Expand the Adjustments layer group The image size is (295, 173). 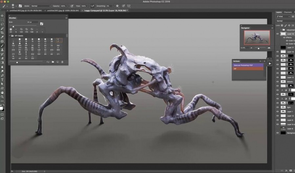[281, 30]
